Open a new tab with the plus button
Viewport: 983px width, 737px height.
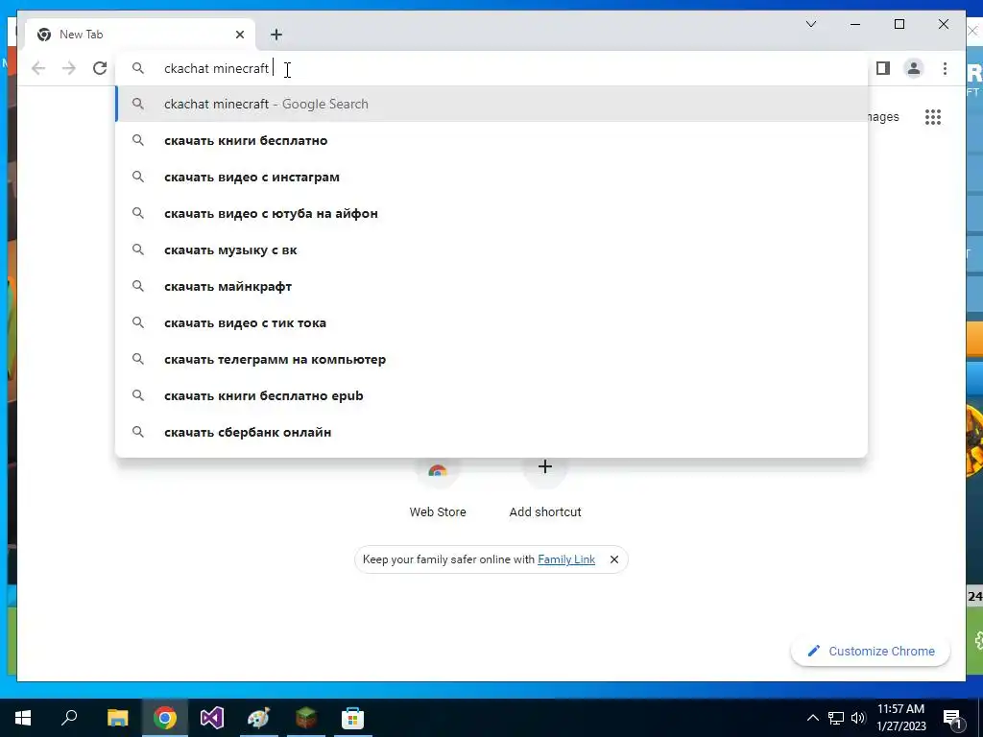[276, 35]
